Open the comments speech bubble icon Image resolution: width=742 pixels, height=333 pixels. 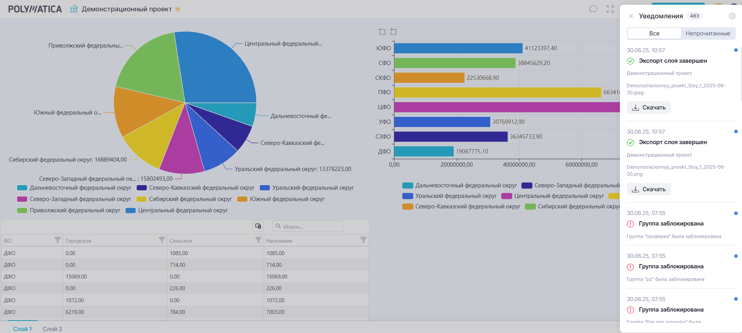coord(593,9)
